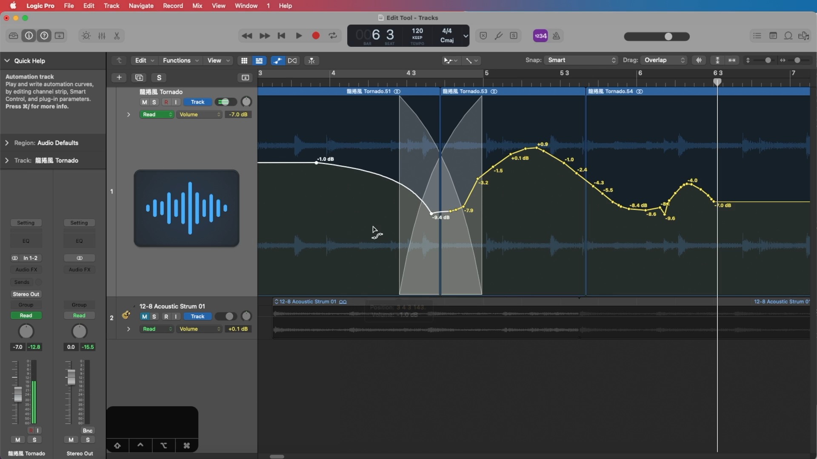Image resolution: width=817 pixels, height=459 pixels.
Task: Toggle the Inspector button
Action: click(x=29, y=36)
